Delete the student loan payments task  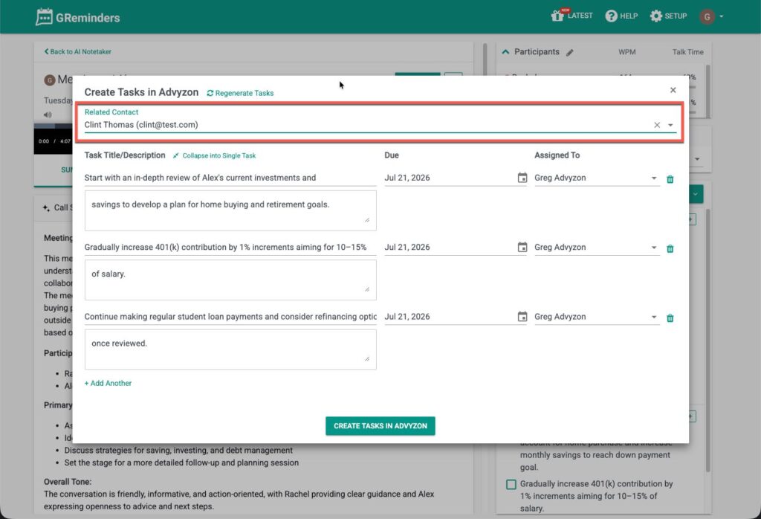tap(670, 318)
